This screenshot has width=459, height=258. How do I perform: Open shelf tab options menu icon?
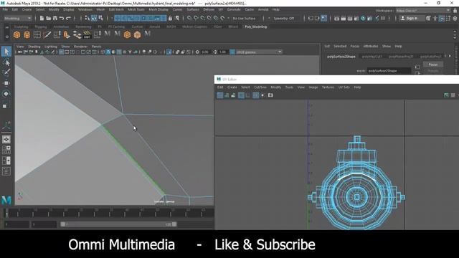[x=6, y=27]
